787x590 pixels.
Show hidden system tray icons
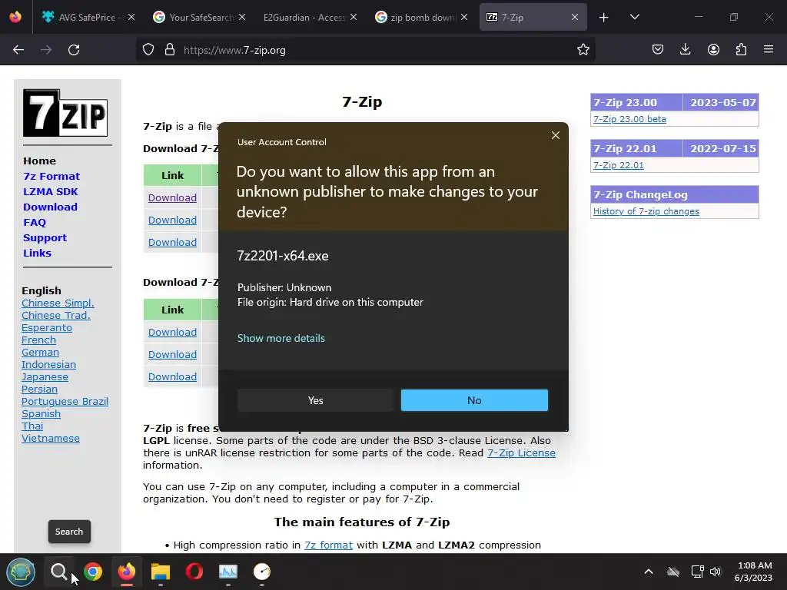[x=649, y=572]
